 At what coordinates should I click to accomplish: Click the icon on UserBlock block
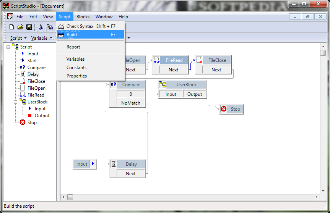(163, 84)
